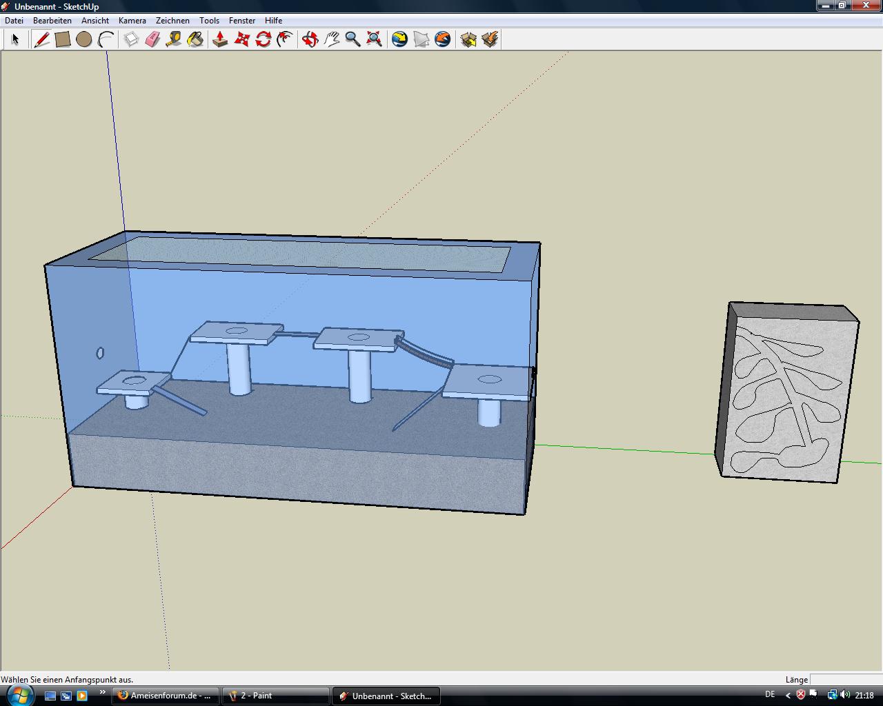The width and height of the screenshot is (883, 706).
Task: Open the Fenster menu
Action: click(x=242, y=21)
